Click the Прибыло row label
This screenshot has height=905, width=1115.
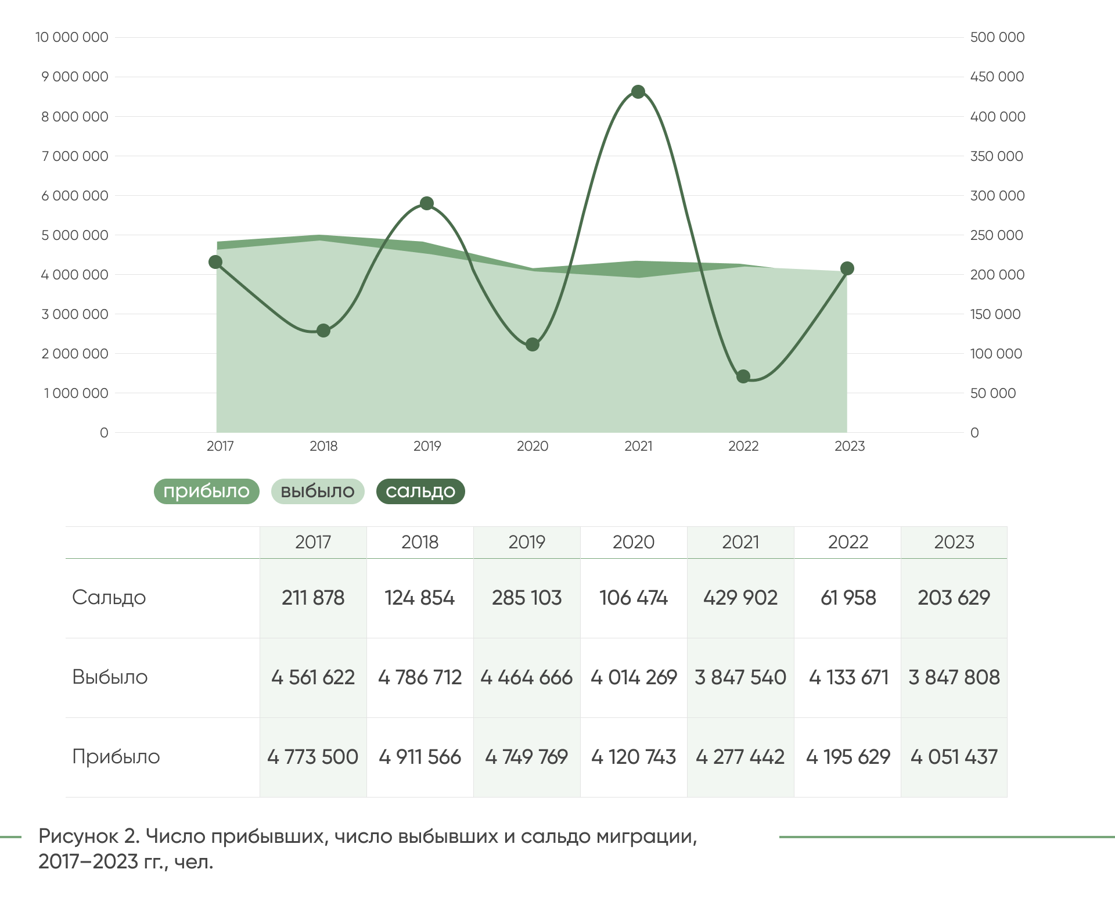click(116, 757)
